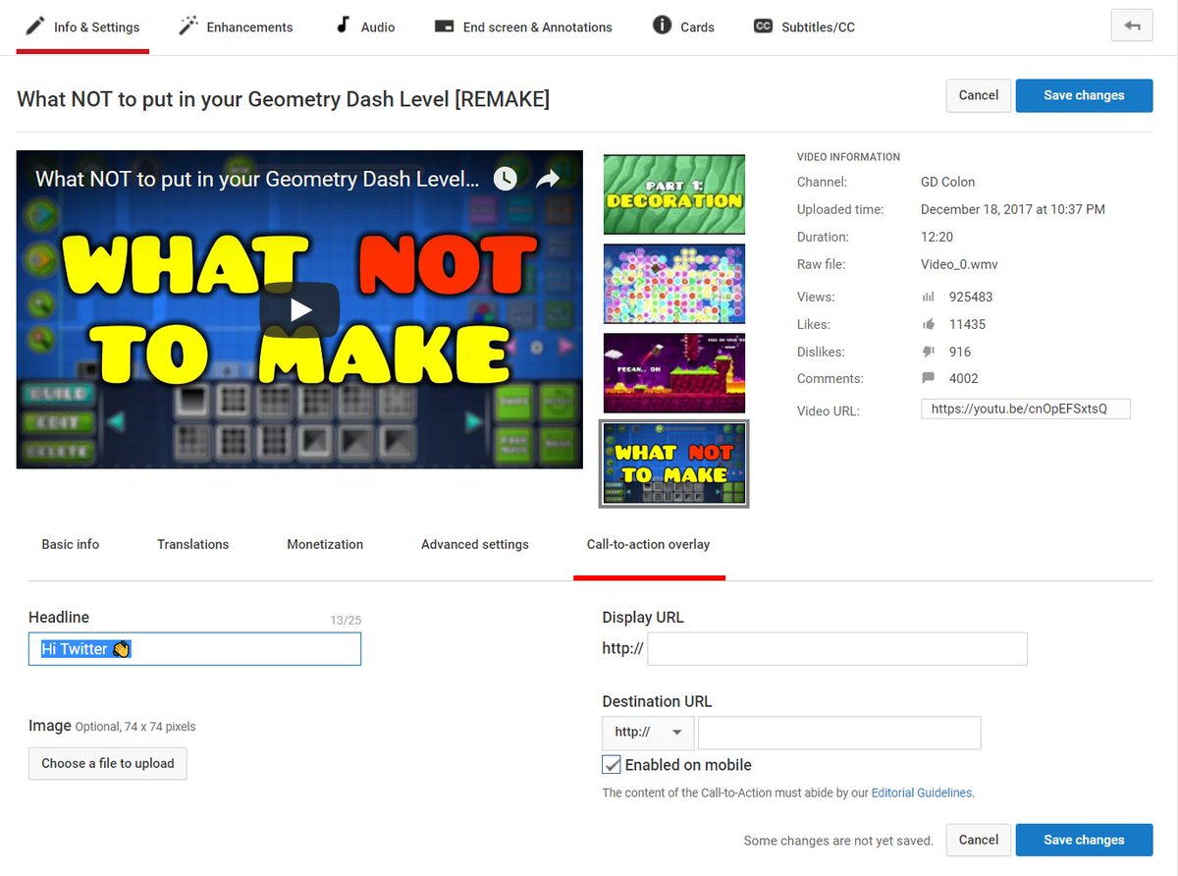Click the channel name GD Colon
Viewport: 1178px width, 876px height.
[x=948, y=182]
